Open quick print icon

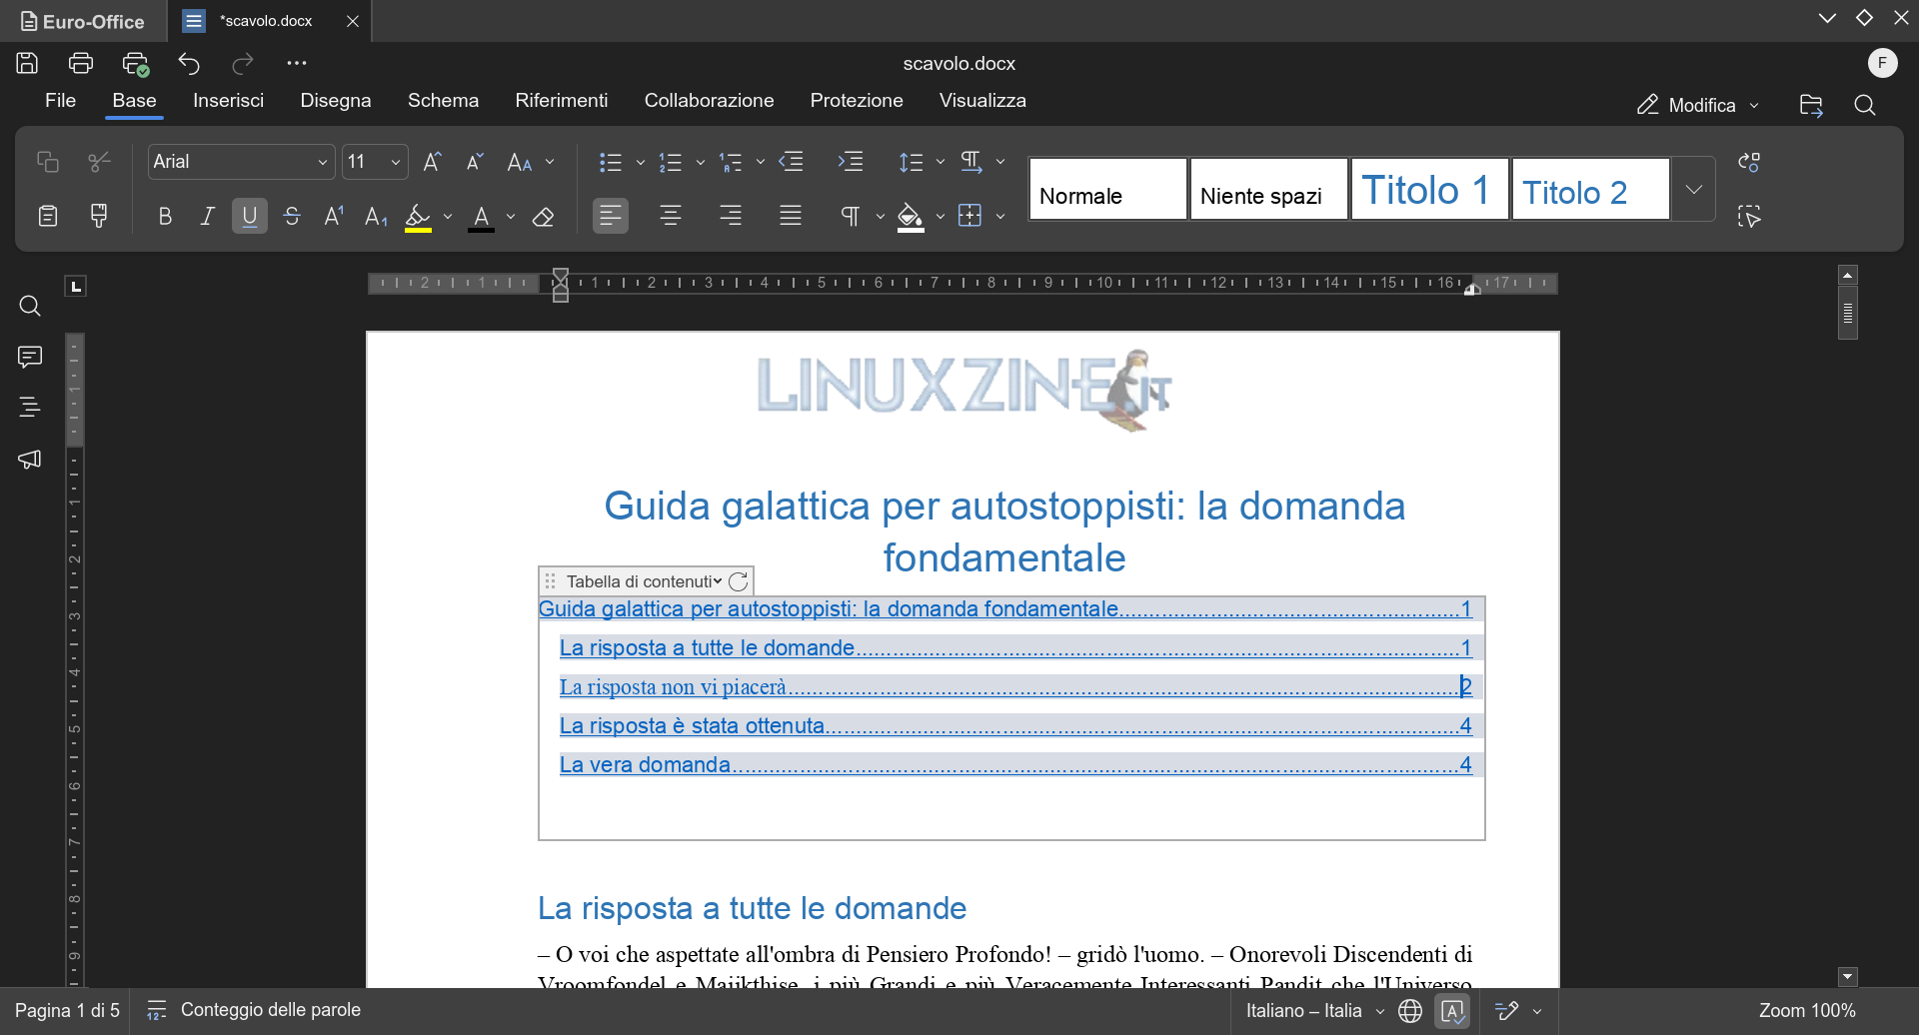coord(136,64)
